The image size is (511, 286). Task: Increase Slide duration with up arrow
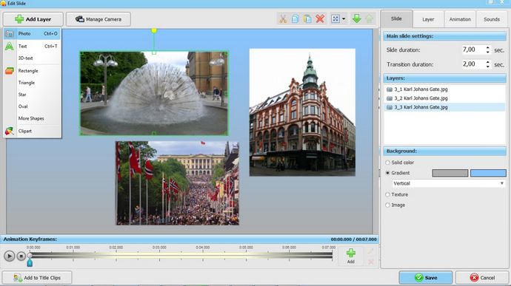click(487, 47)
